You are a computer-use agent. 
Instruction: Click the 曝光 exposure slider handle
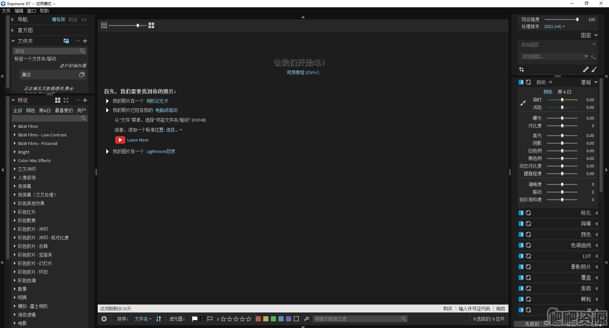click(562, 118)
